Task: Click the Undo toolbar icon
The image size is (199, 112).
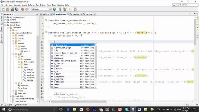Action: pos(22,9)
